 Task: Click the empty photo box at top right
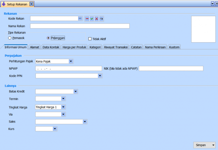203,29
